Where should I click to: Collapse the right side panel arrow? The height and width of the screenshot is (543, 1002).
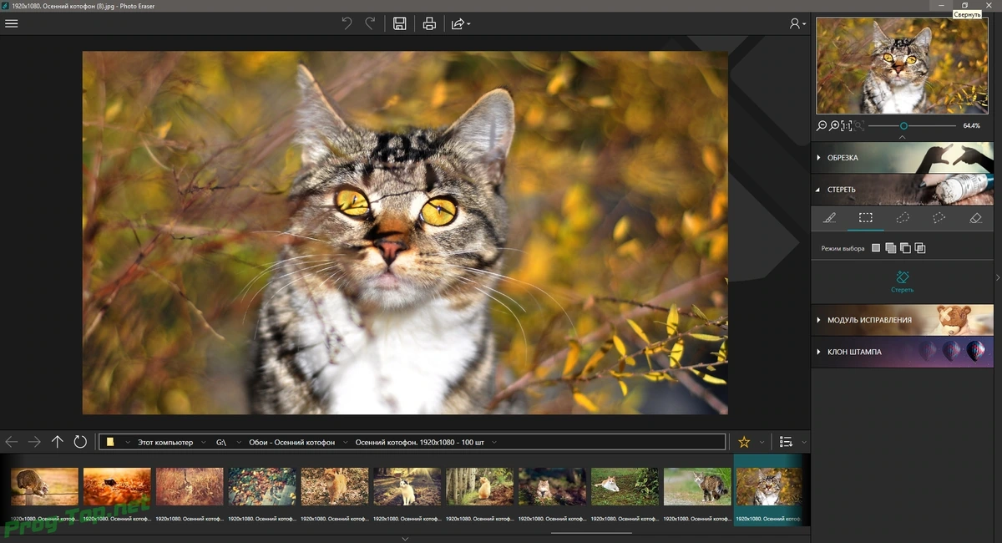click(998, 277)
